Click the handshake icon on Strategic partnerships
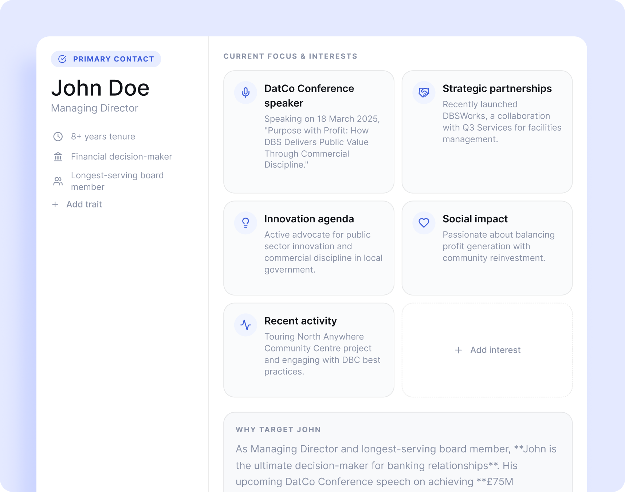Viewport: 625px width, 492px height. coord(424,92)
